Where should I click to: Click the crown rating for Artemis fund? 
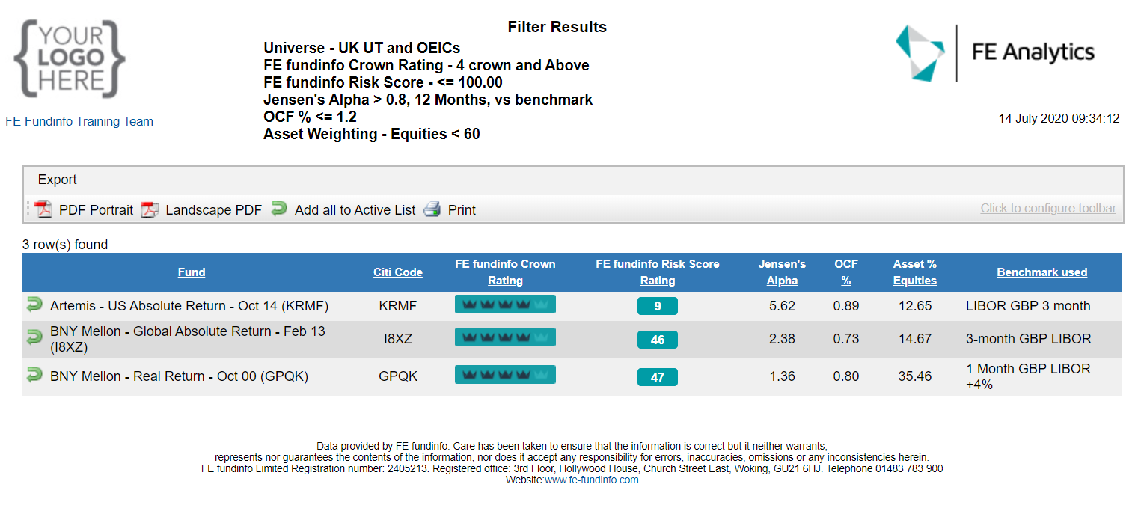coord(505,305)
